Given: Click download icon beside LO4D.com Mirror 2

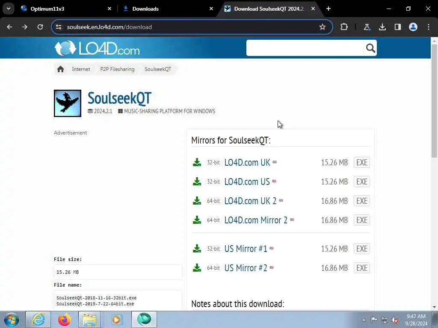Looking at the screenshot, I should pos(197,220).
